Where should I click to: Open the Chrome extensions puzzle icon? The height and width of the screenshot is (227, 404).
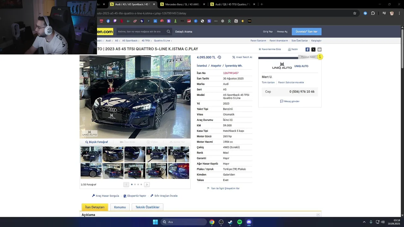(373, 13)
